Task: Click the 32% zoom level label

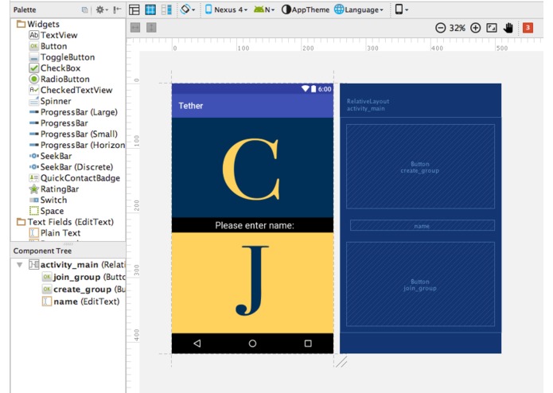Action: point(458,28)
